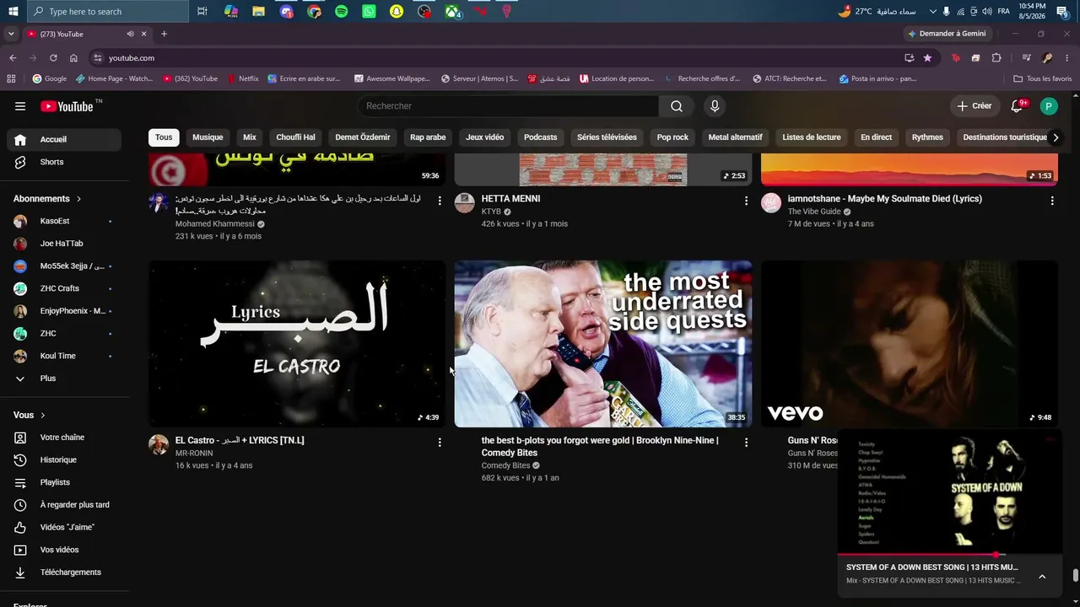The height and width of the screenshot is (607, 1080).
Task: Show more subscriptions with Plus
Action: coord(64,379)
